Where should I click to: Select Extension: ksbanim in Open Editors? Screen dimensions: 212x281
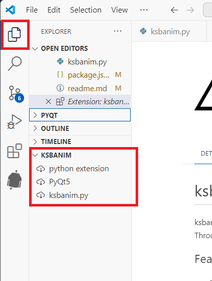click(80, 102)
